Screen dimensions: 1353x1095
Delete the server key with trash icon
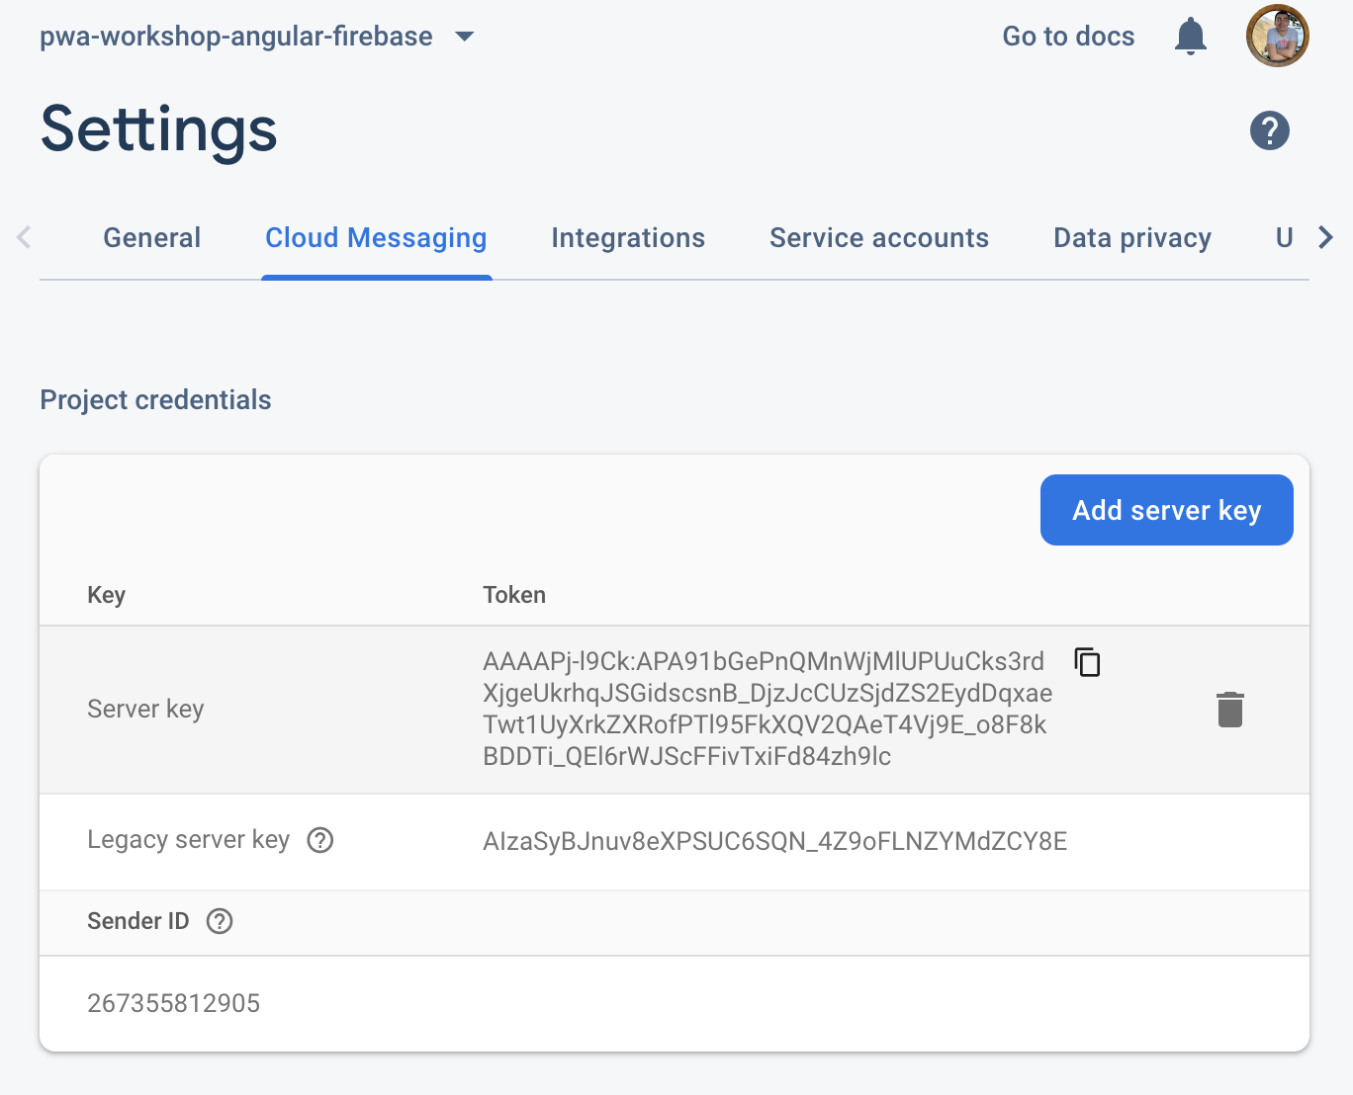click(x=1230, y=710)
